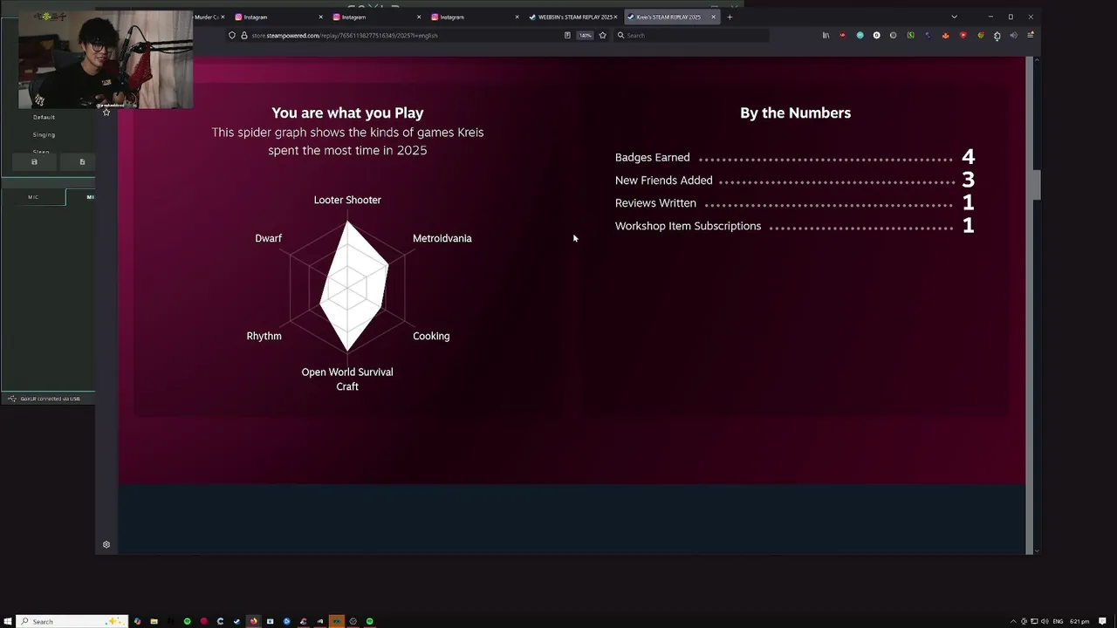
Task: Click the Dwarf graph label
Action: pyautogui.click(x=268, y=238)
